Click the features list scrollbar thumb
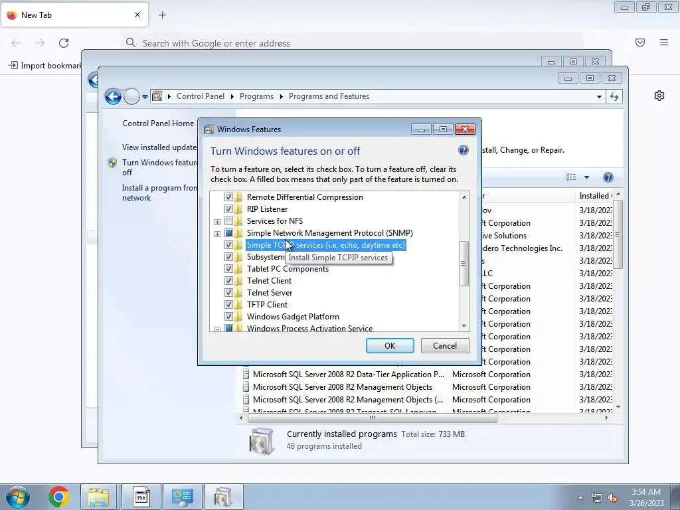 pyautogui.click(x=464, y=263)
